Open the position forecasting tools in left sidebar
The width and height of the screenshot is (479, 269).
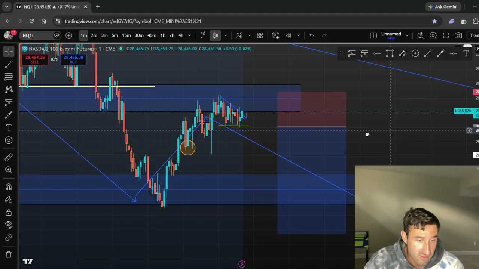(9, 102)
